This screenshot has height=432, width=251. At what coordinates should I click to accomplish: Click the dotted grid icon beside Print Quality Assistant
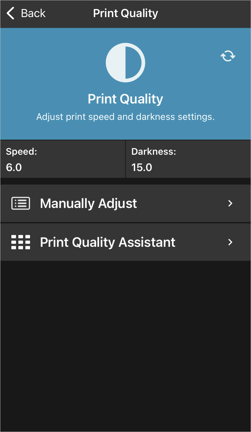21,242
